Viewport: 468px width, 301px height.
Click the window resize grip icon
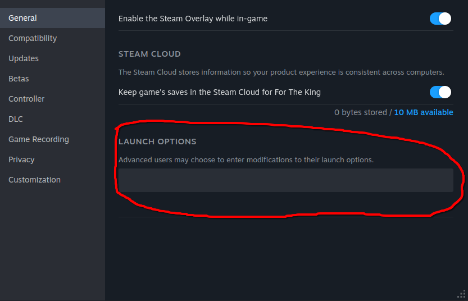pyautogui.click(x=462, y=295)
